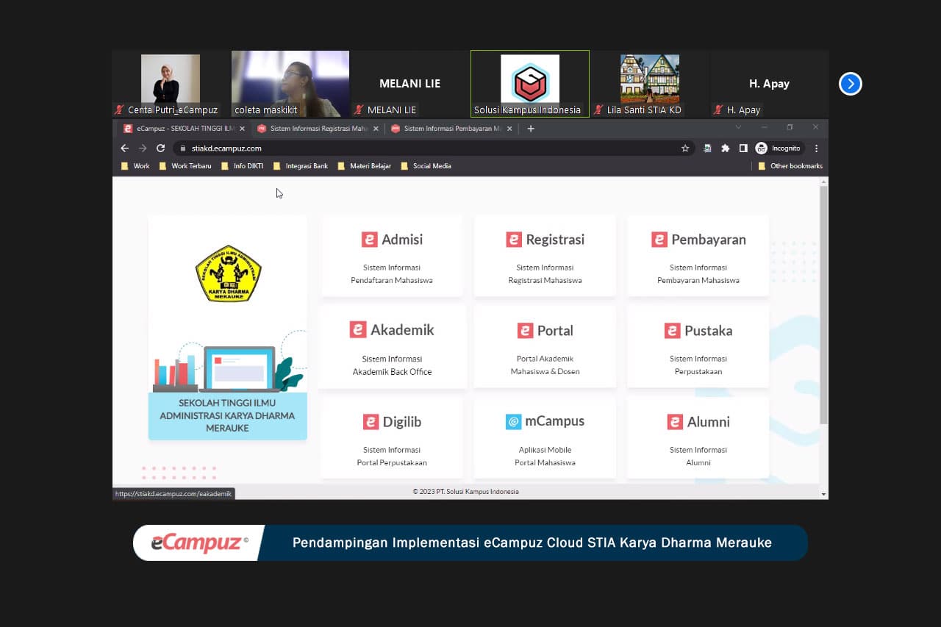Open the Info DIKTI bookmarks folder

tap(243, 166)
